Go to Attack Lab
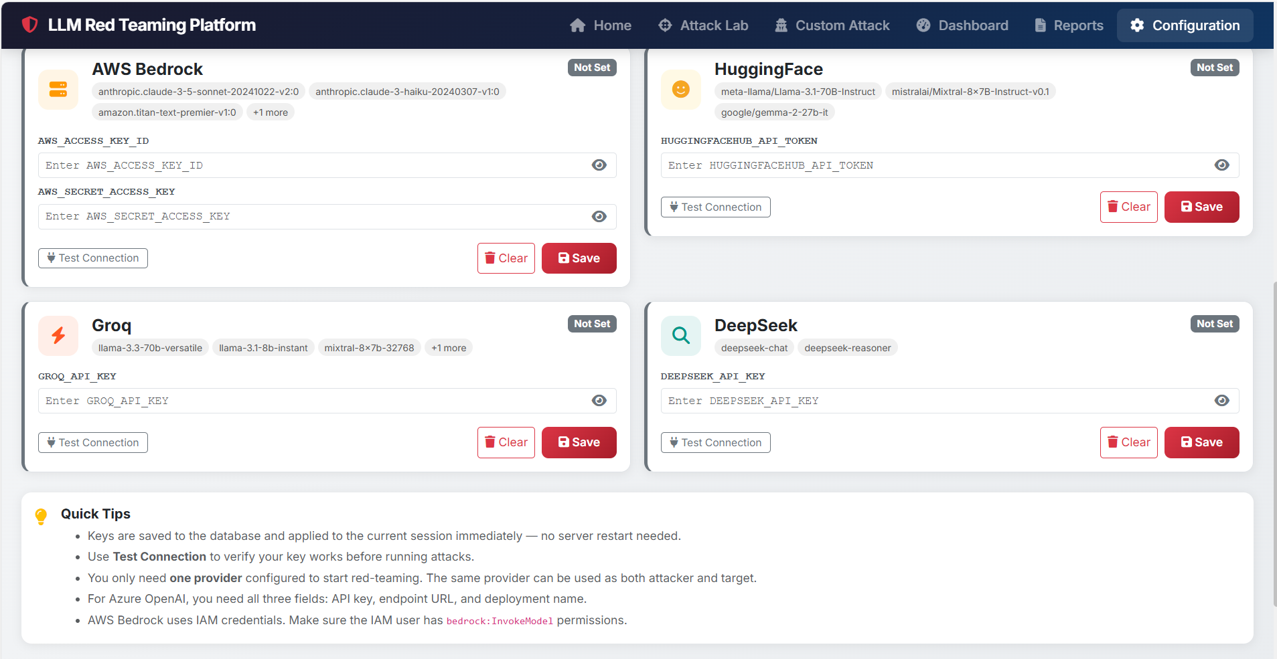 click(703, 25)
